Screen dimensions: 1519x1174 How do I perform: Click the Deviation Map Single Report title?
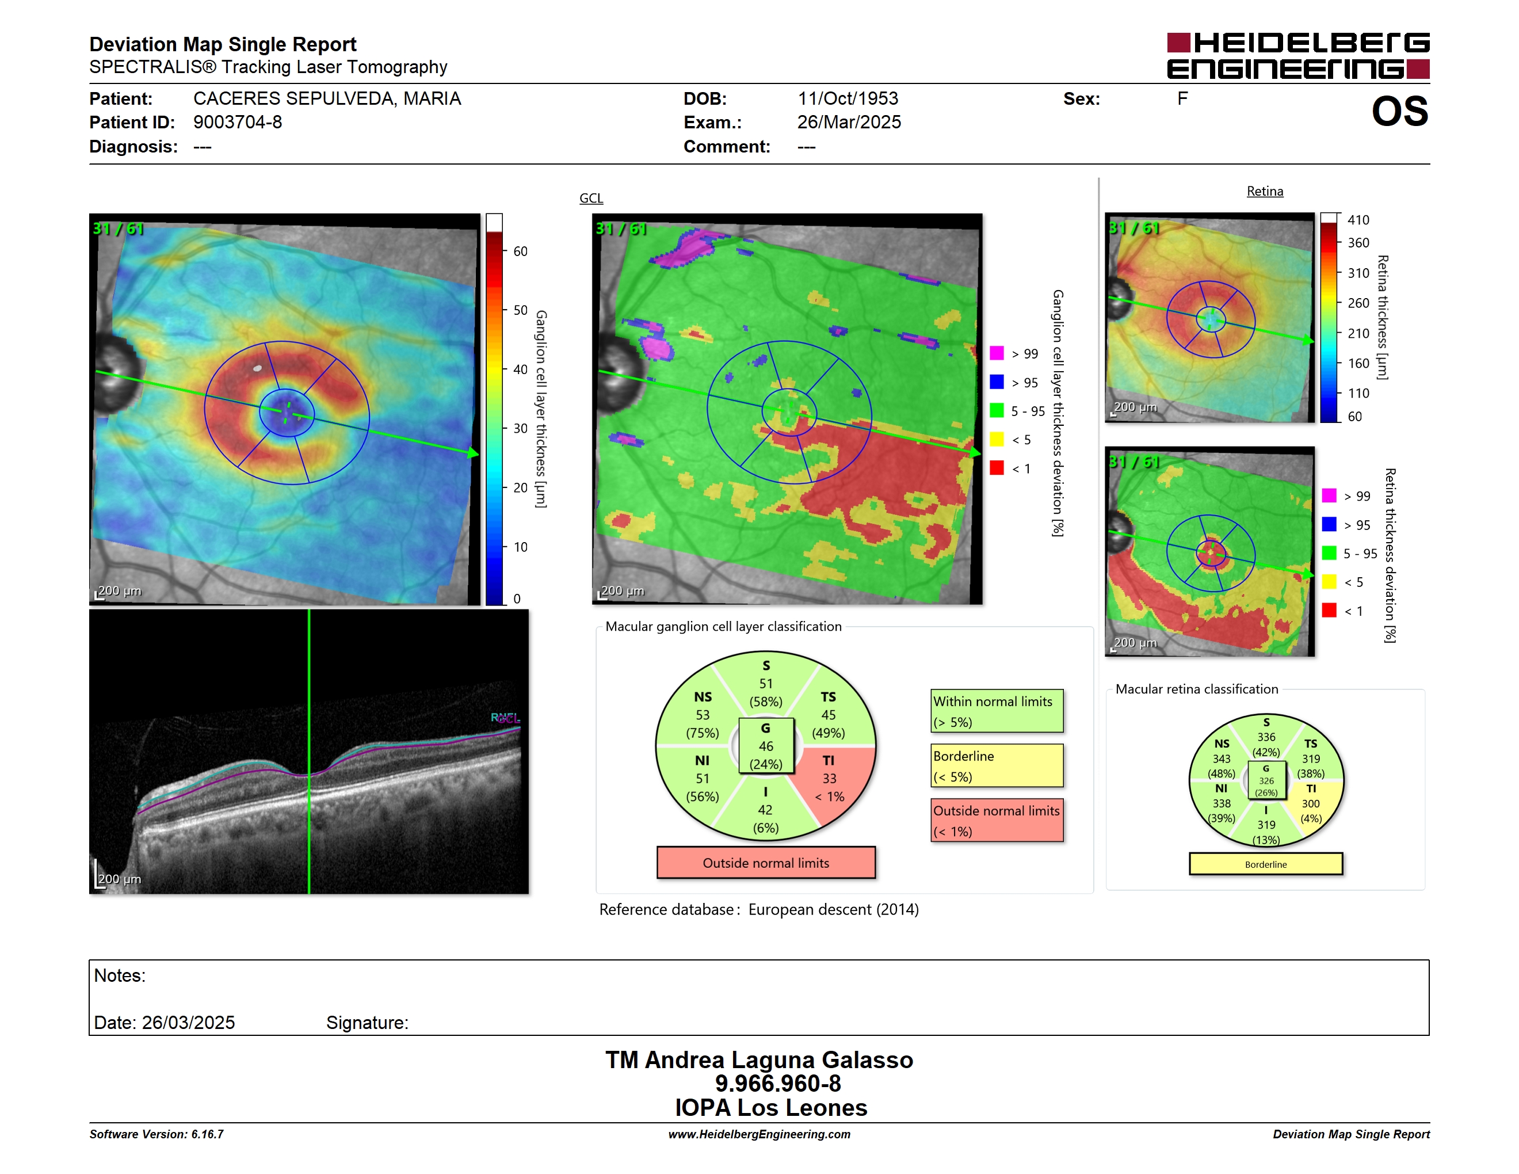[223, 44]
